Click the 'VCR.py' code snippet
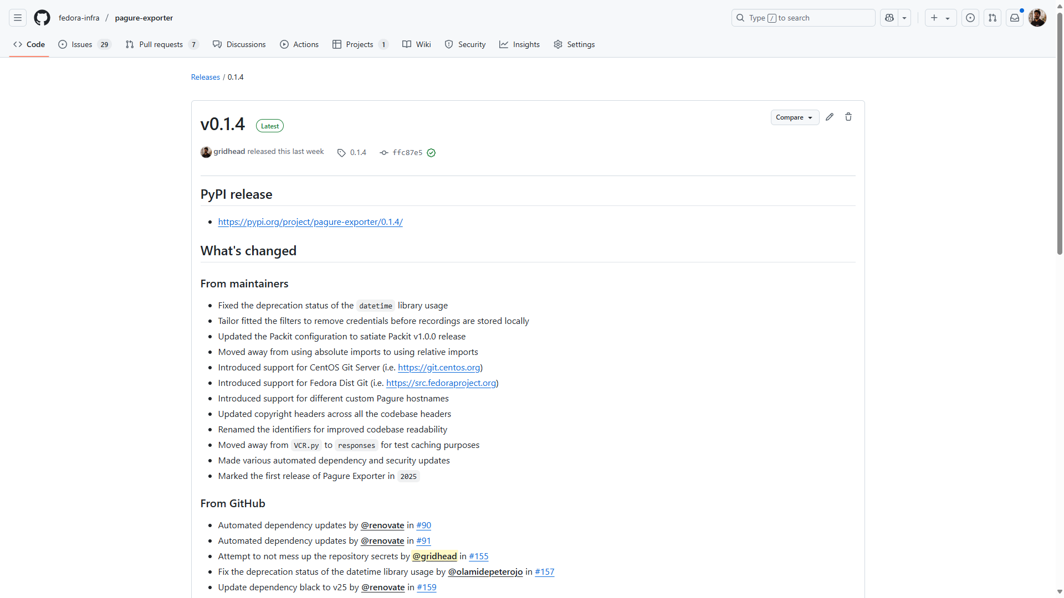This screenshot has width=1064, height=598. point(306,445)
